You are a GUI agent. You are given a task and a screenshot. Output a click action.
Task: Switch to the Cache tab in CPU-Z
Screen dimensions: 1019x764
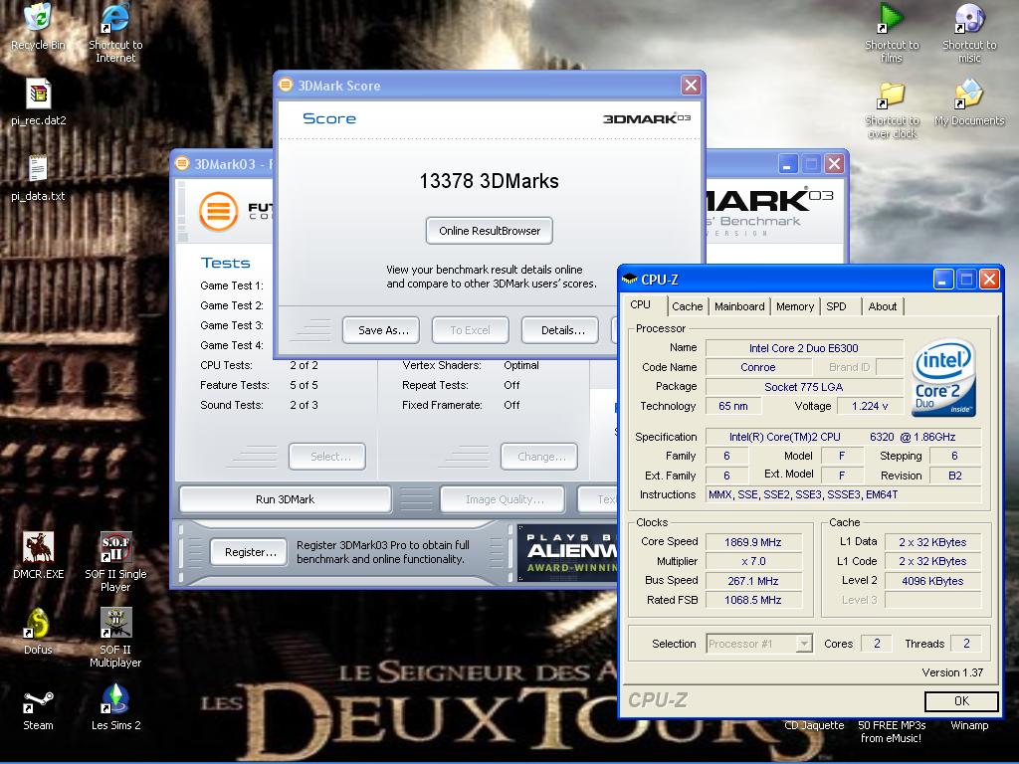point(687,306)
